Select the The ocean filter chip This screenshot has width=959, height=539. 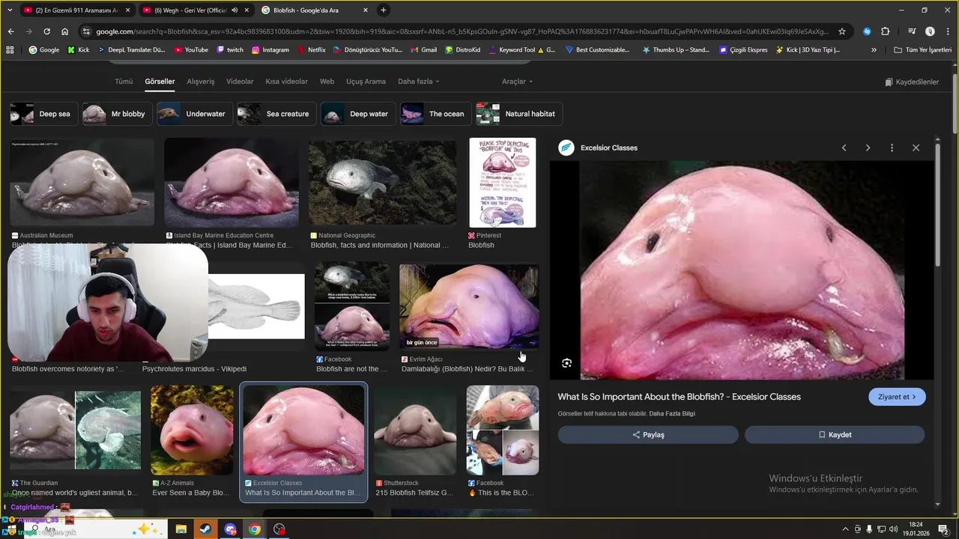click(435, 114)
